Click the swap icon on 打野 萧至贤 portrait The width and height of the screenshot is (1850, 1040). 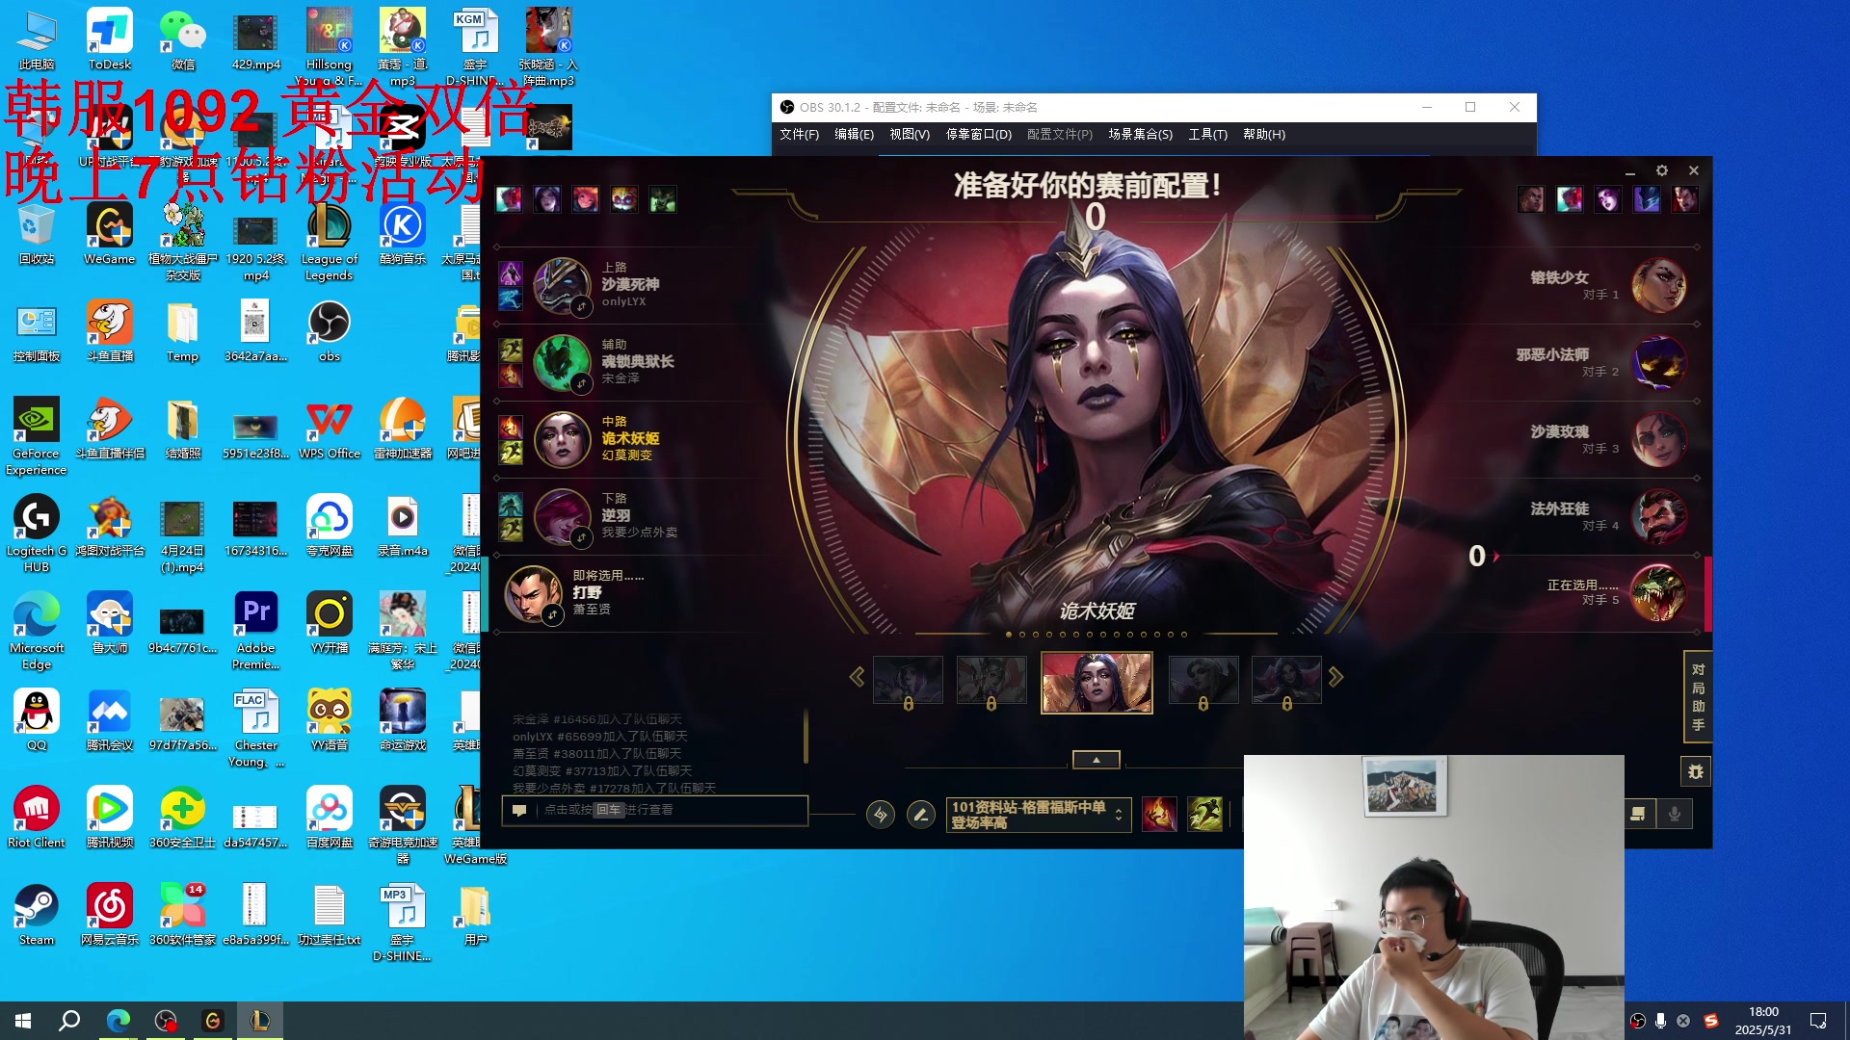552,614
